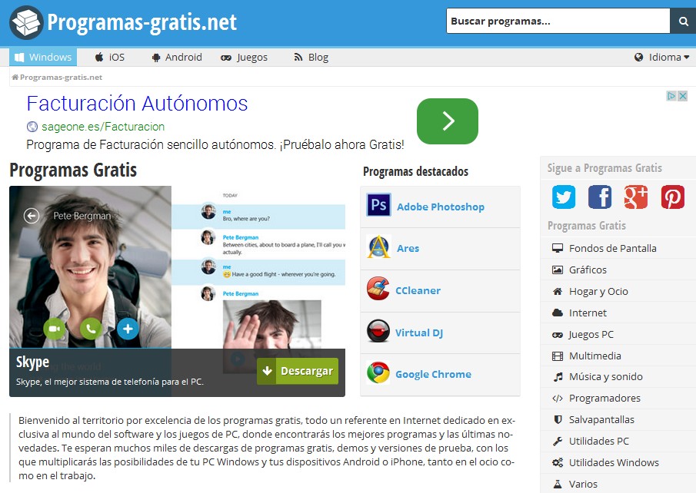Click the flask icon beside Varios
Viewport: 696px width, 493px height.
(558, 484)
